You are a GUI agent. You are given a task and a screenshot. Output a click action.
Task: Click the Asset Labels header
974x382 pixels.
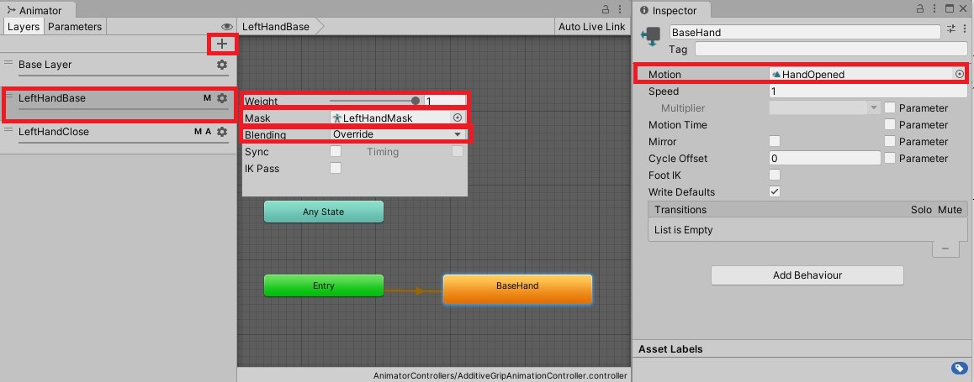670,349
